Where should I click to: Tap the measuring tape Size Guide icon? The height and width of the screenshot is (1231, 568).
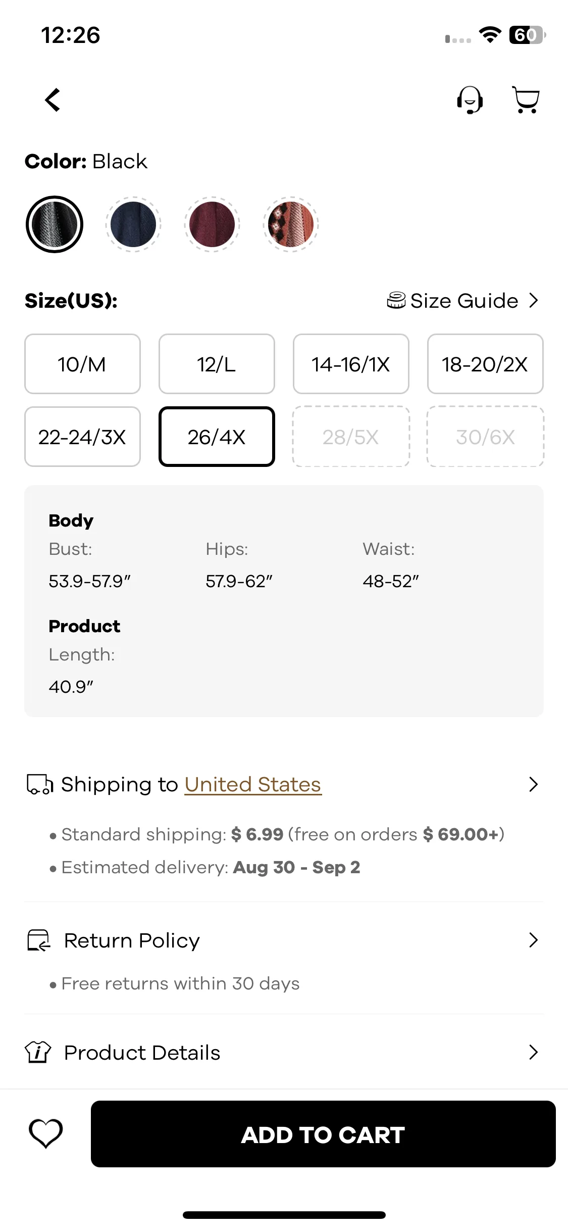(x=396, y=300)
